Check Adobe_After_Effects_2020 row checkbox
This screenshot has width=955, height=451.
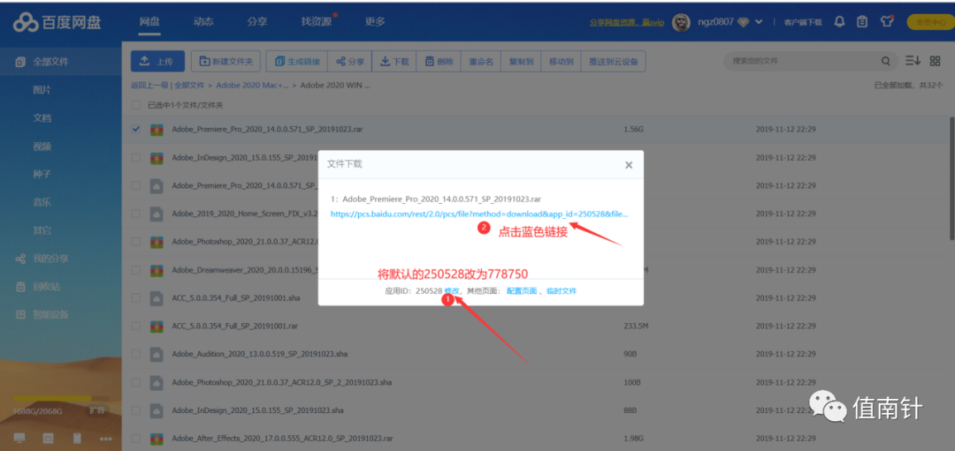click(x=136, y=438)
